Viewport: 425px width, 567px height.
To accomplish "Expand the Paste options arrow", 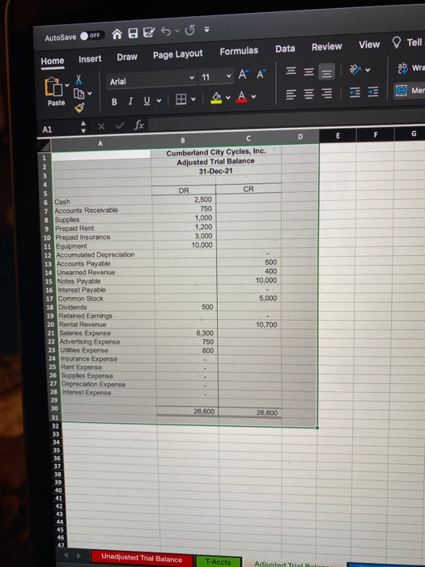I will 67,85.
